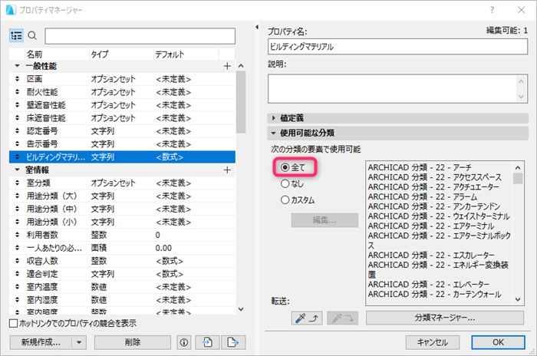Click reorder handle of 利用者数 row
The width and height of the screenshot is (537, 356).
coord(17,235)
